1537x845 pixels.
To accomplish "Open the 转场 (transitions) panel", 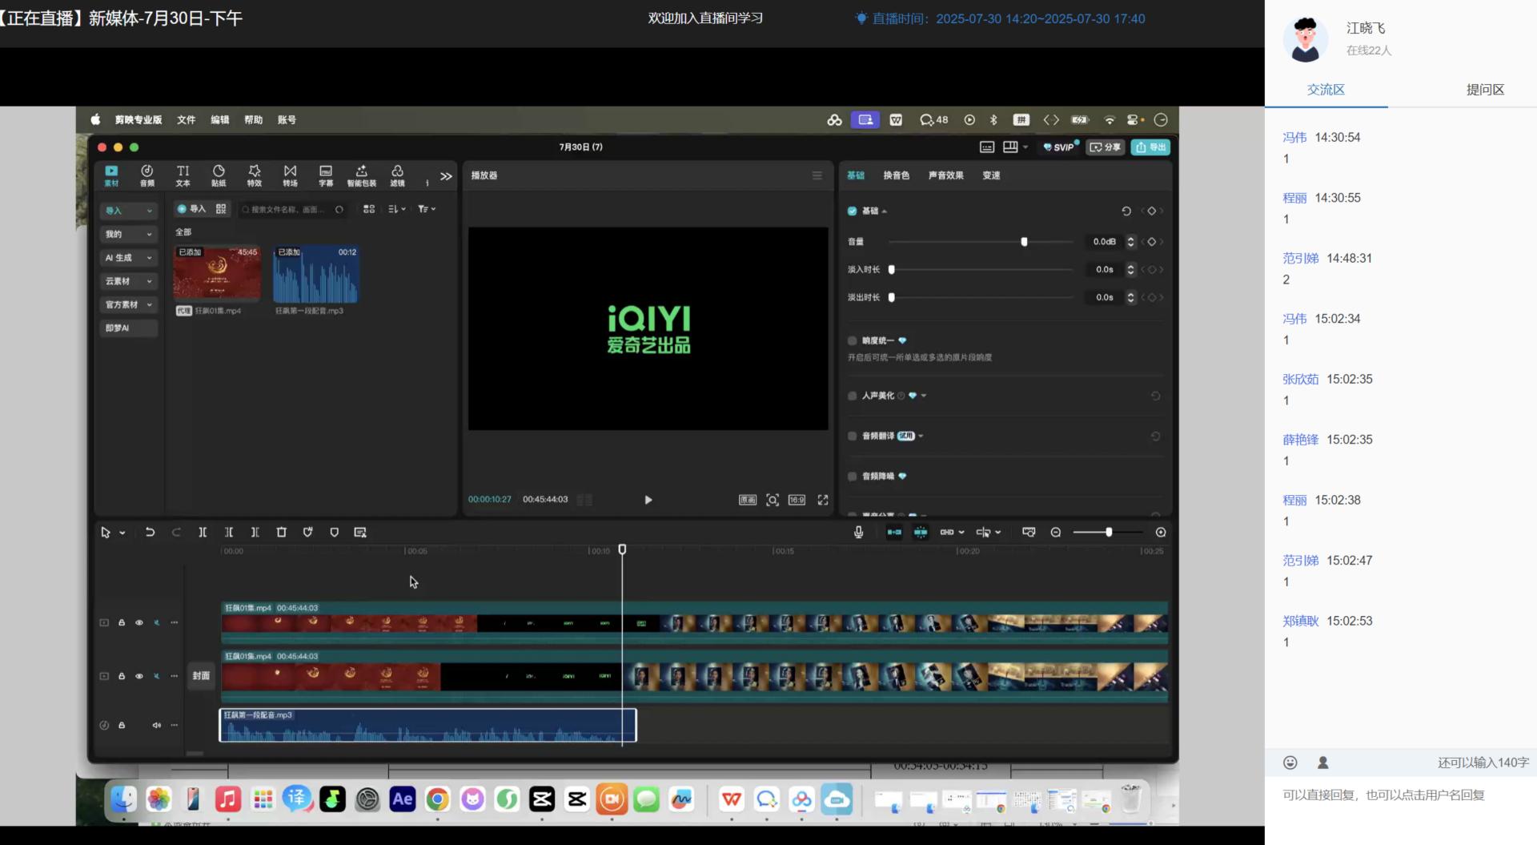I will tap(290, 175).
